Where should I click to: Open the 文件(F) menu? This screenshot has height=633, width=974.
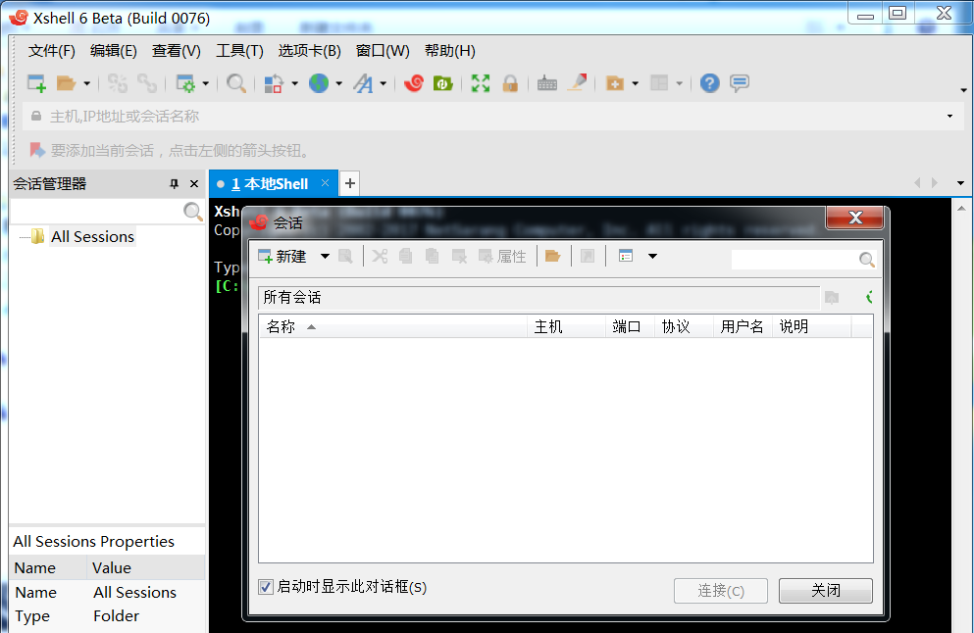tap(52, 51)
